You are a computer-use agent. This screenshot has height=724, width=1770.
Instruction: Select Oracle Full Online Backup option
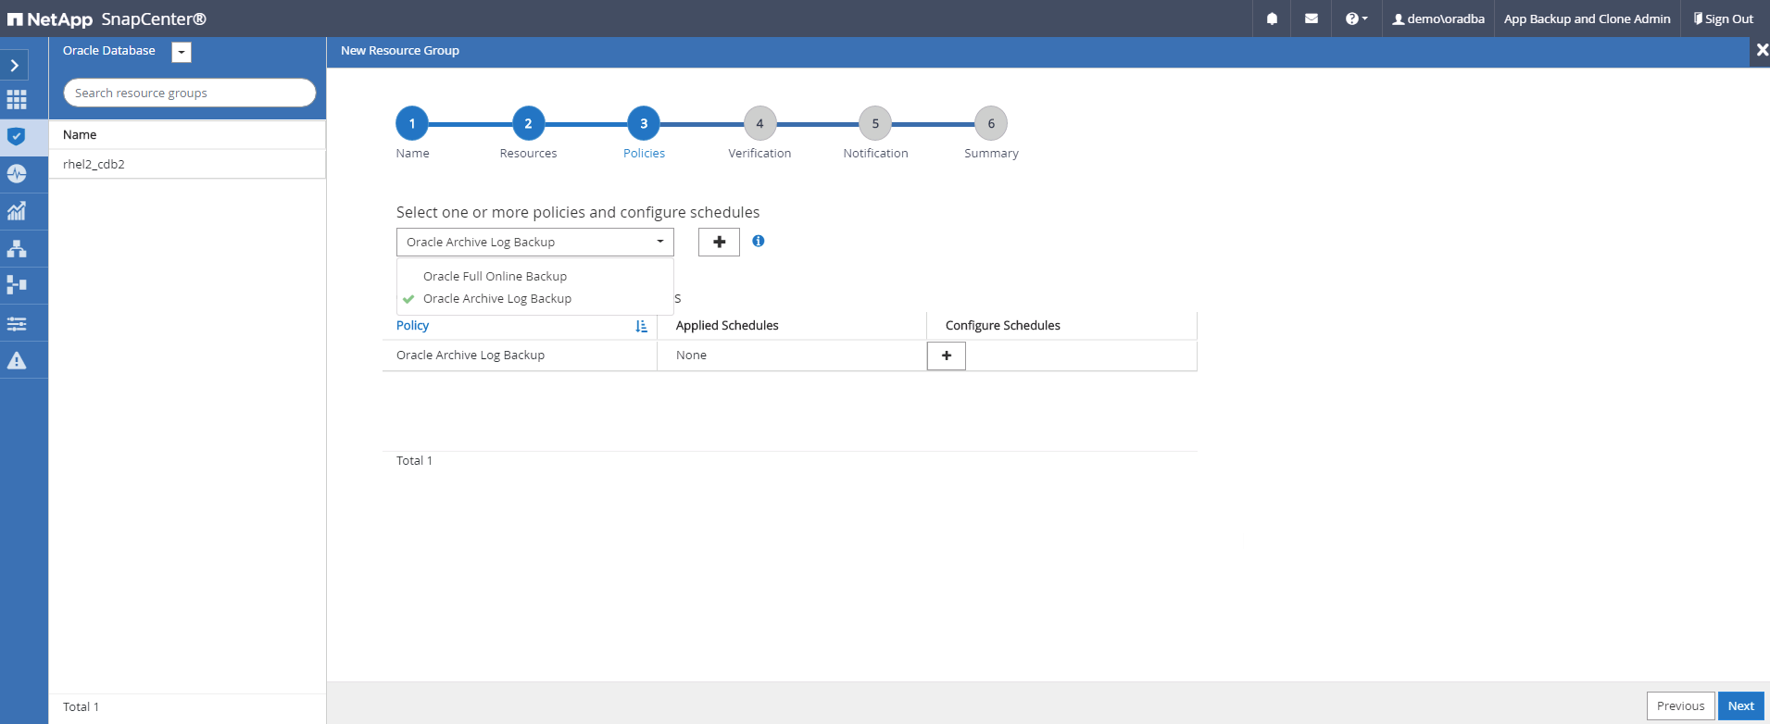[495, 276]
